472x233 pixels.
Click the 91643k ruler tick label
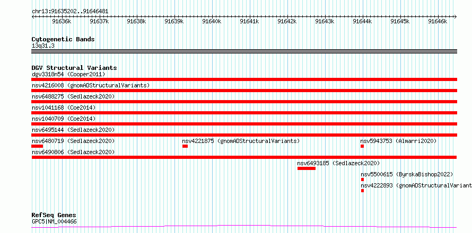click(x=325, y=22)
